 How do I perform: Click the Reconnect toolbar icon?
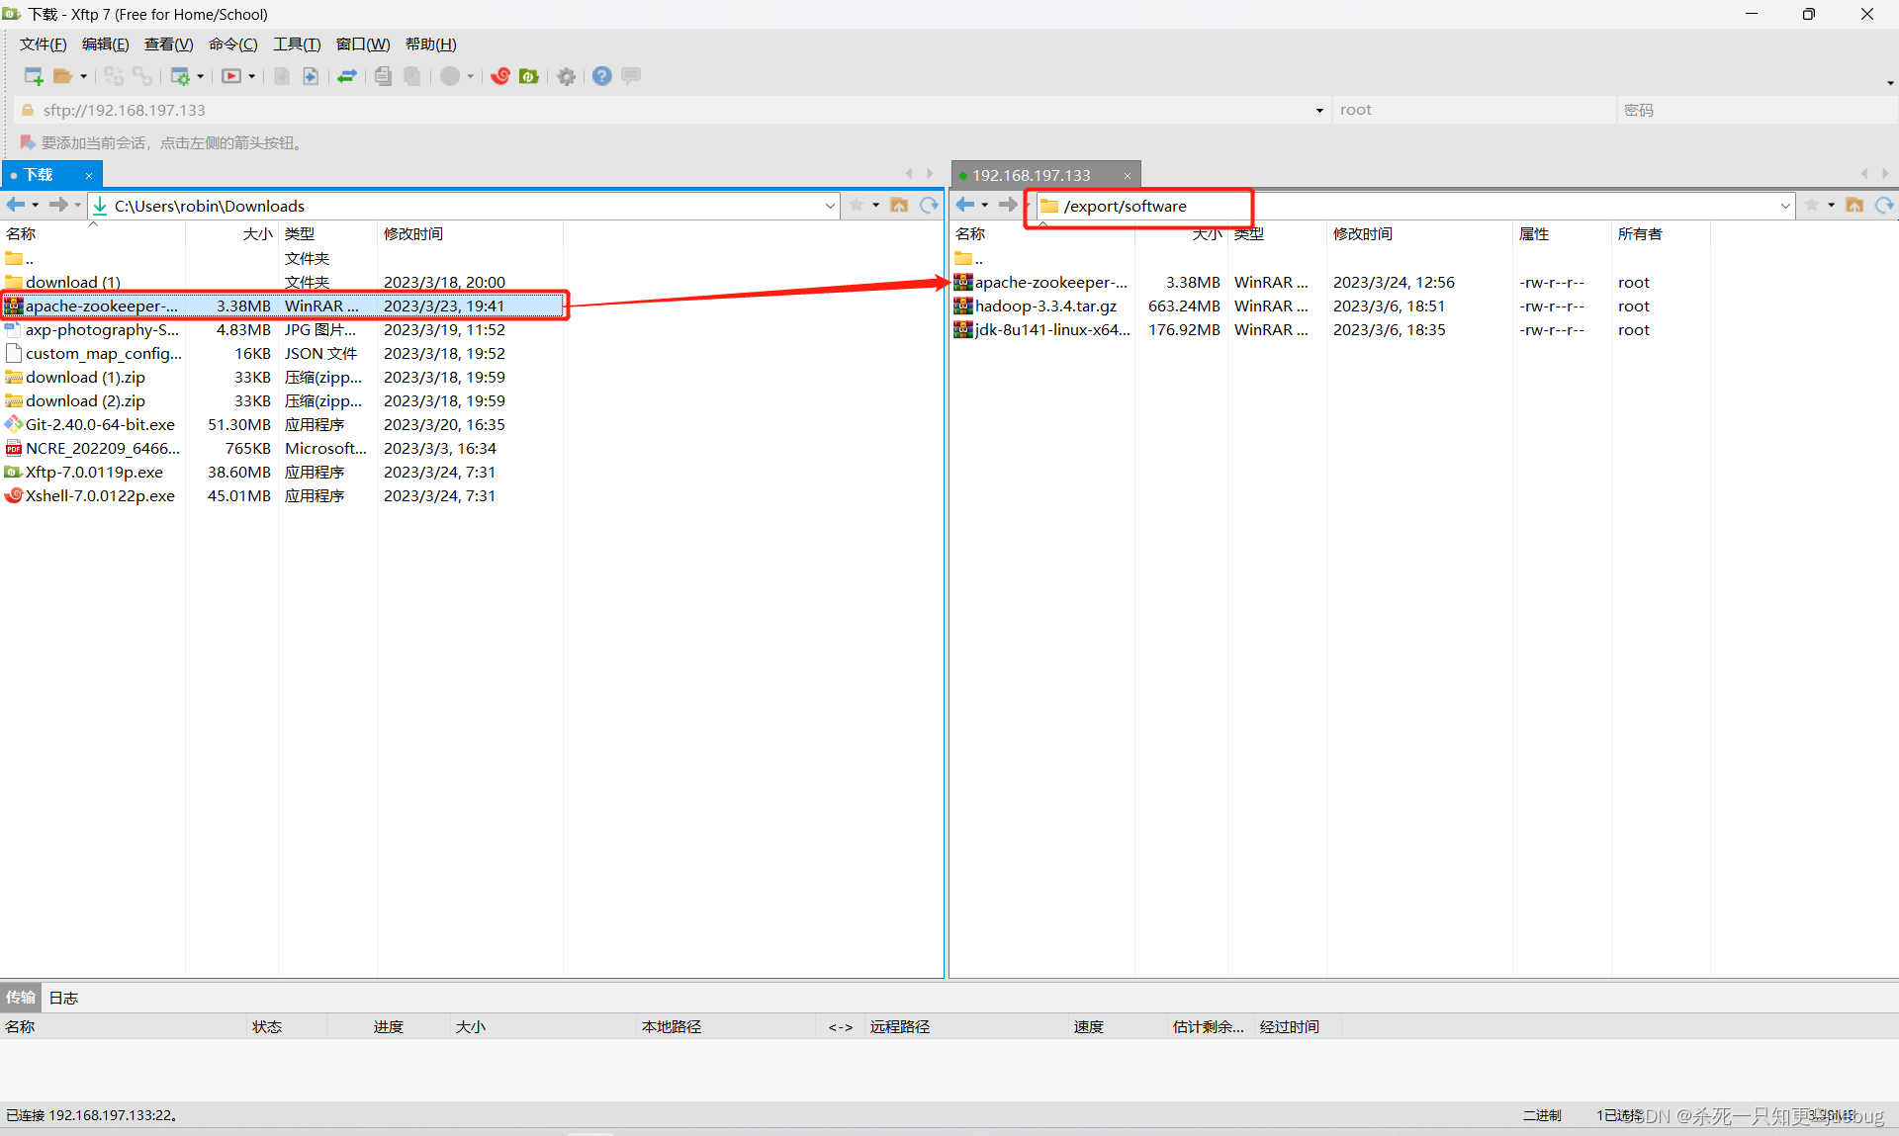[114, 76]
